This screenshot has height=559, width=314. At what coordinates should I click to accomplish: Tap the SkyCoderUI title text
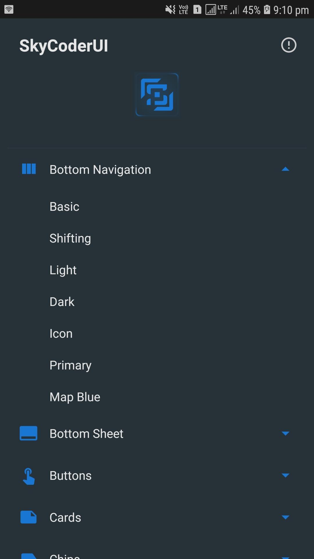(64, 46)
